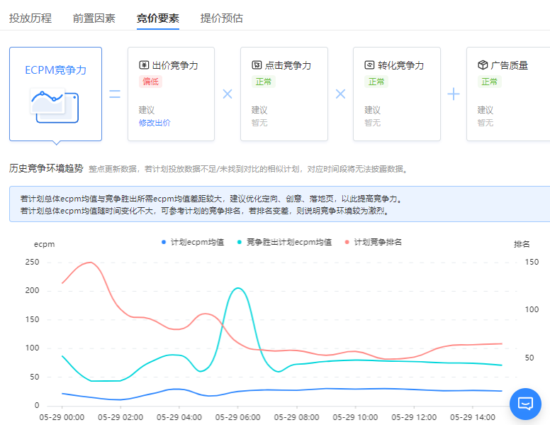The image size is (550, 425).
Task: Open the 前置因素 tab
Action: click(94, 18)
